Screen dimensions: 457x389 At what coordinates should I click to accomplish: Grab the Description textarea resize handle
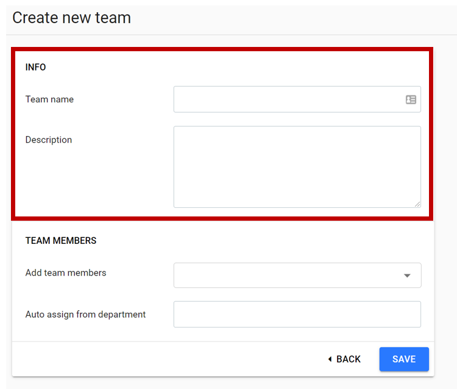click(417, 204)
